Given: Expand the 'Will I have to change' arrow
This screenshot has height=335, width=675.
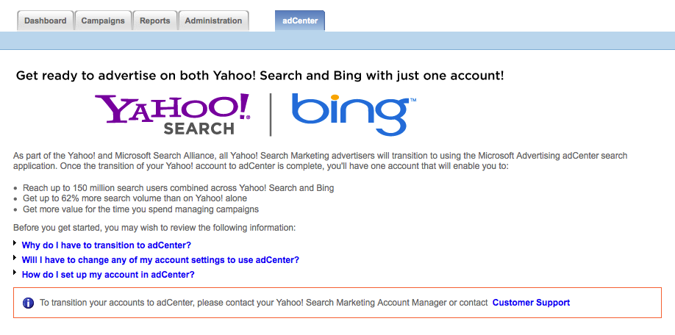Looking at the screenshot, I should pyautogui.click(x=15, y=258).
